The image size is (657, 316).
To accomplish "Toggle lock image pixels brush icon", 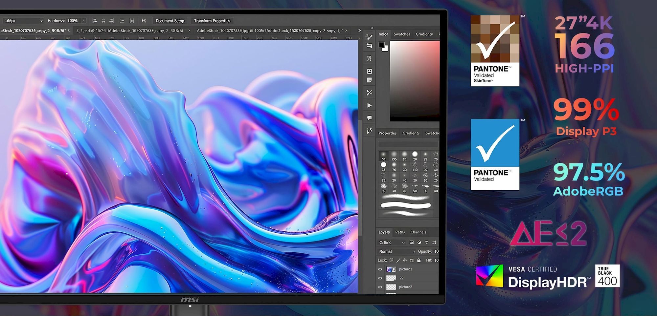I will click(398, 260).
